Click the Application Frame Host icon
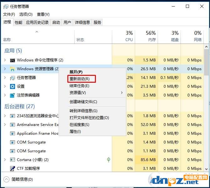Viewport: 210px width, 188px height. click(13, 133)
